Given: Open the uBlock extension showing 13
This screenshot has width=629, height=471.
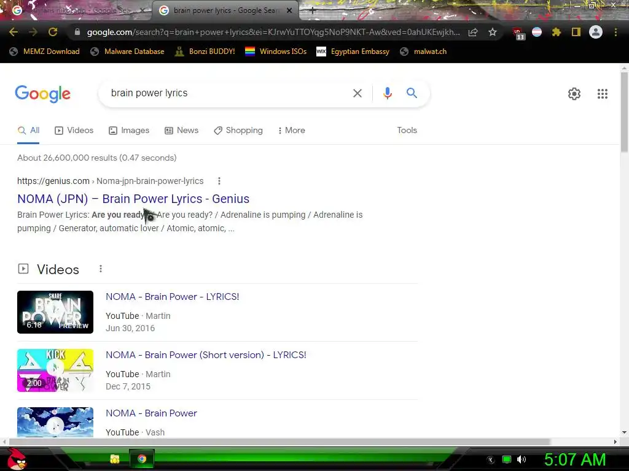Looking at the screenshot, I should [x=518, y=33].
